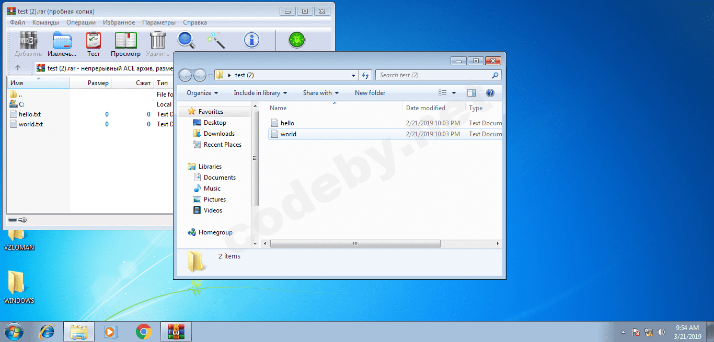Click WinRAR View (Просмотр) book icon
714x342 pixels.
coord(125,40)
